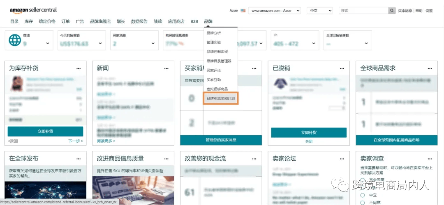Open 帮助 link in header
The height and width of the screenshot is (205, 444).
click(x=419, y=11)
